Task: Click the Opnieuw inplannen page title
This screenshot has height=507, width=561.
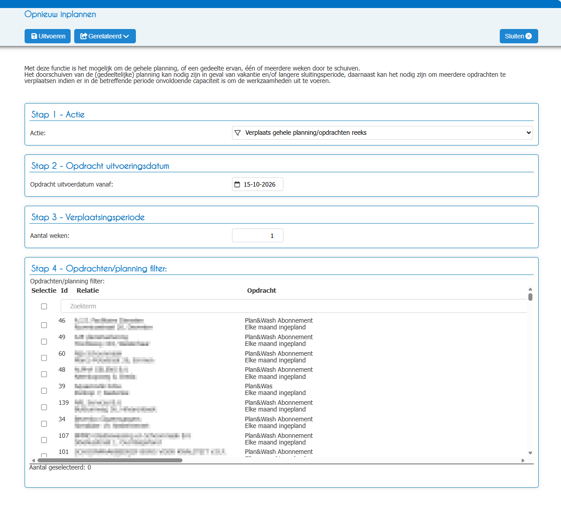Action: point(60,14)
